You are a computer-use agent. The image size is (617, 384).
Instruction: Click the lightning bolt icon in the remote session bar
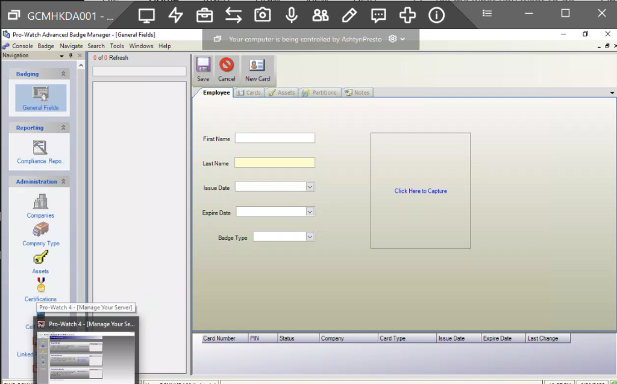(x=175, y=15)
